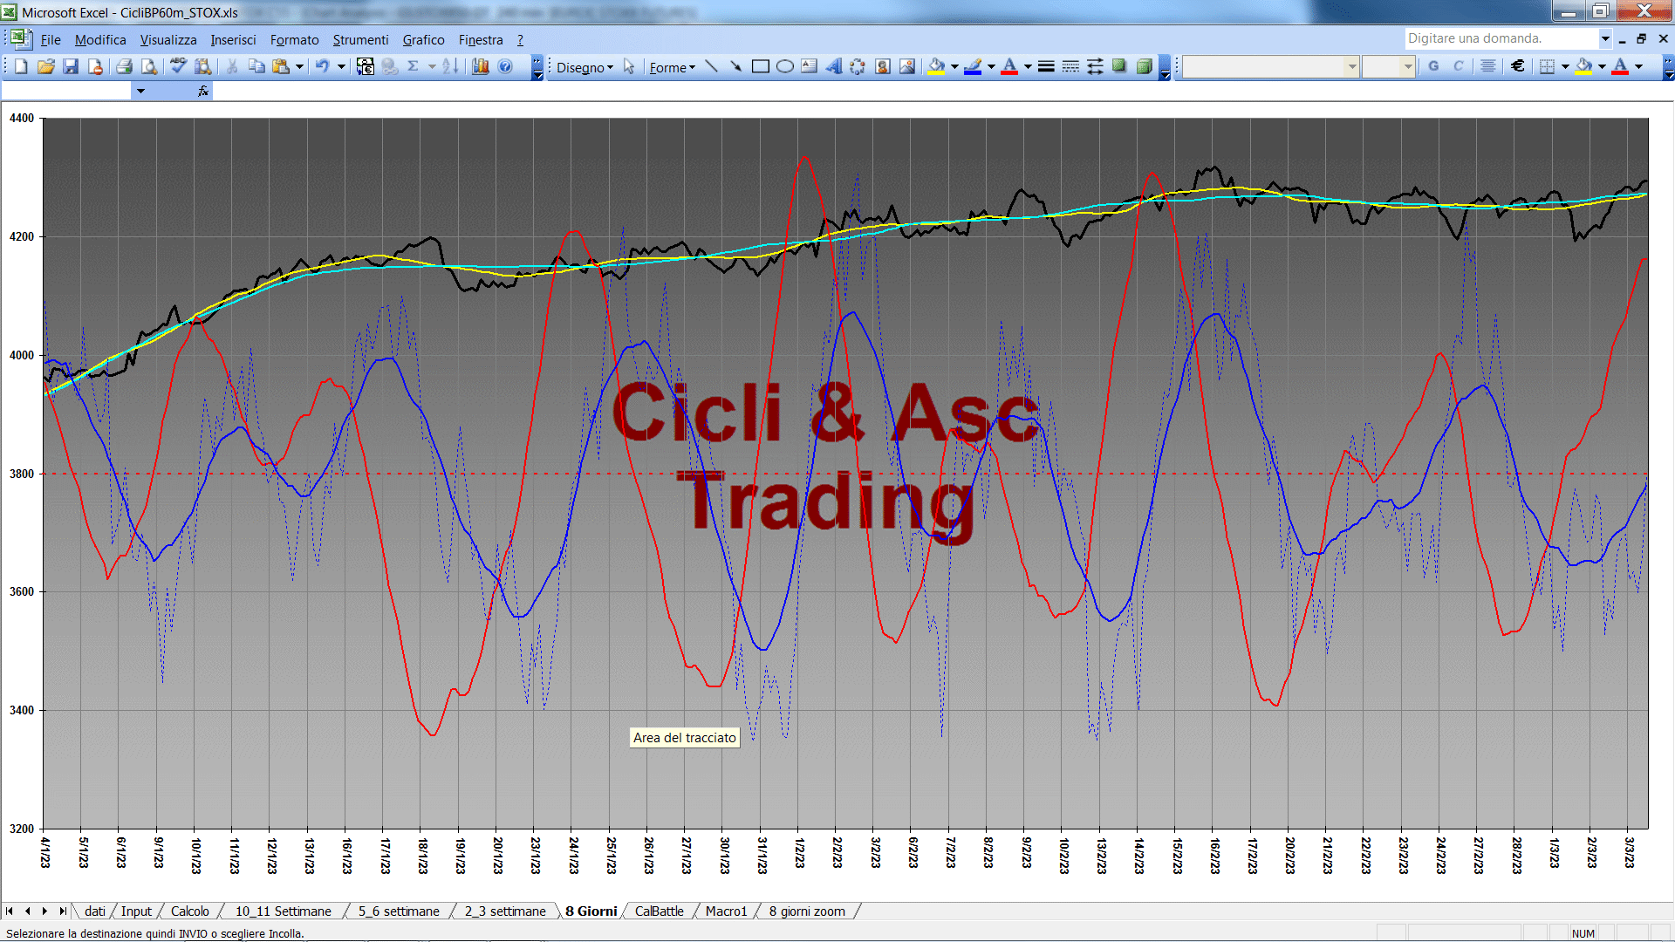
Task: Click the Copy icon
Action: tap(256, 66)
